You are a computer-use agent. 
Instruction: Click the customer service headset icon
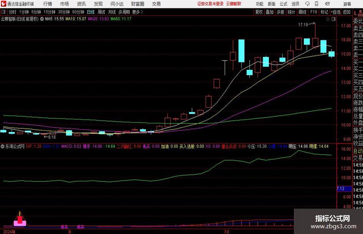307,4
